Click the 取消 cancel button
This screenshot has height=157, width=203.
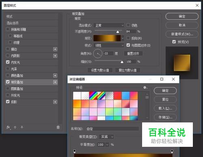pyautogui.click(x=182, y=25)
